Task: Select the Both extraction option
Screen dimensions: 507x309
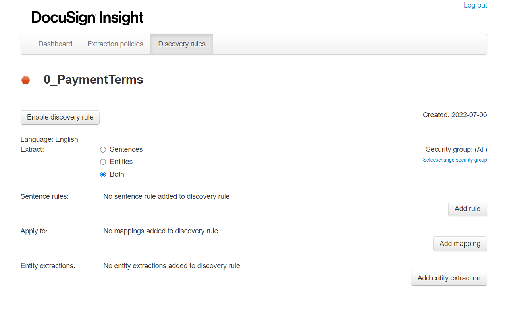Action: (103, 174)
